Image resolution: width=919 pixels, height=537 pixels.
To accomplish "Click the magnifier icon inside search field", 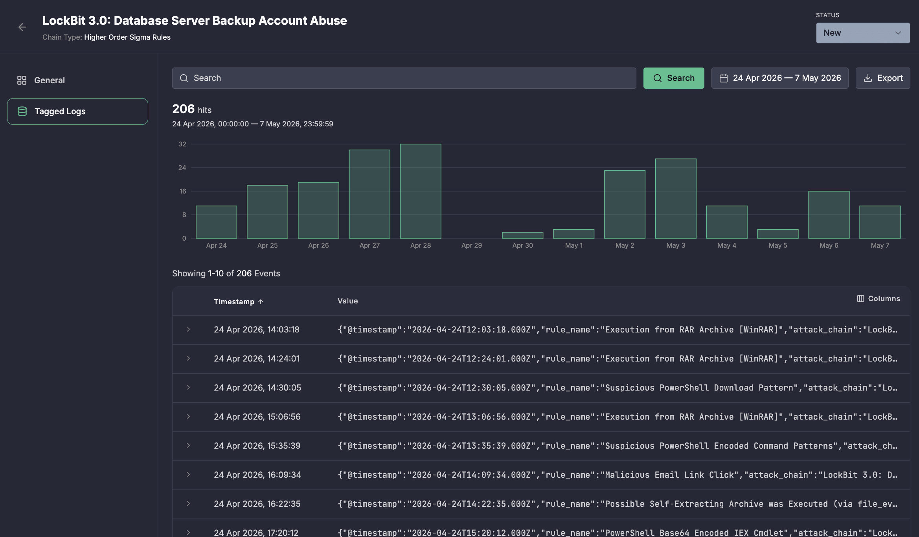I will pyautogui.click(x=184, y=78).
